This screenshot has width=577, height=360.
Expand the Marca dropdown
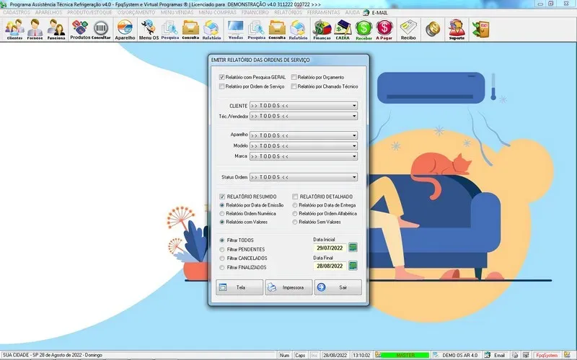click(355, 156)
